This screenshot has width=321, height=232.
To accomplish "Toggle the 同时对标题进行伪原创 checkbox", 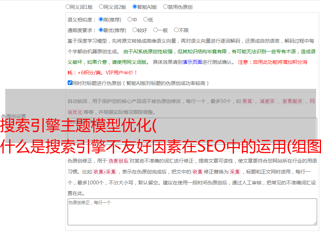I will pos(70,83).
